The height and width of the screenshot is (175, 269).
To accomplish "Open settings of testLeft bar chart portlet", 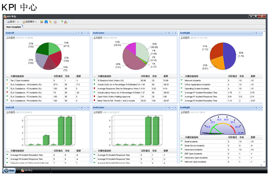I will 82,108.
